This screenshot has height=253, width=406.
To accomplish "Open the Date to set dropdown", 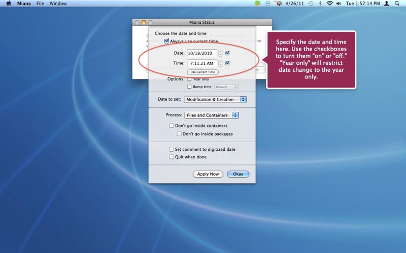I will pos(215,99).
